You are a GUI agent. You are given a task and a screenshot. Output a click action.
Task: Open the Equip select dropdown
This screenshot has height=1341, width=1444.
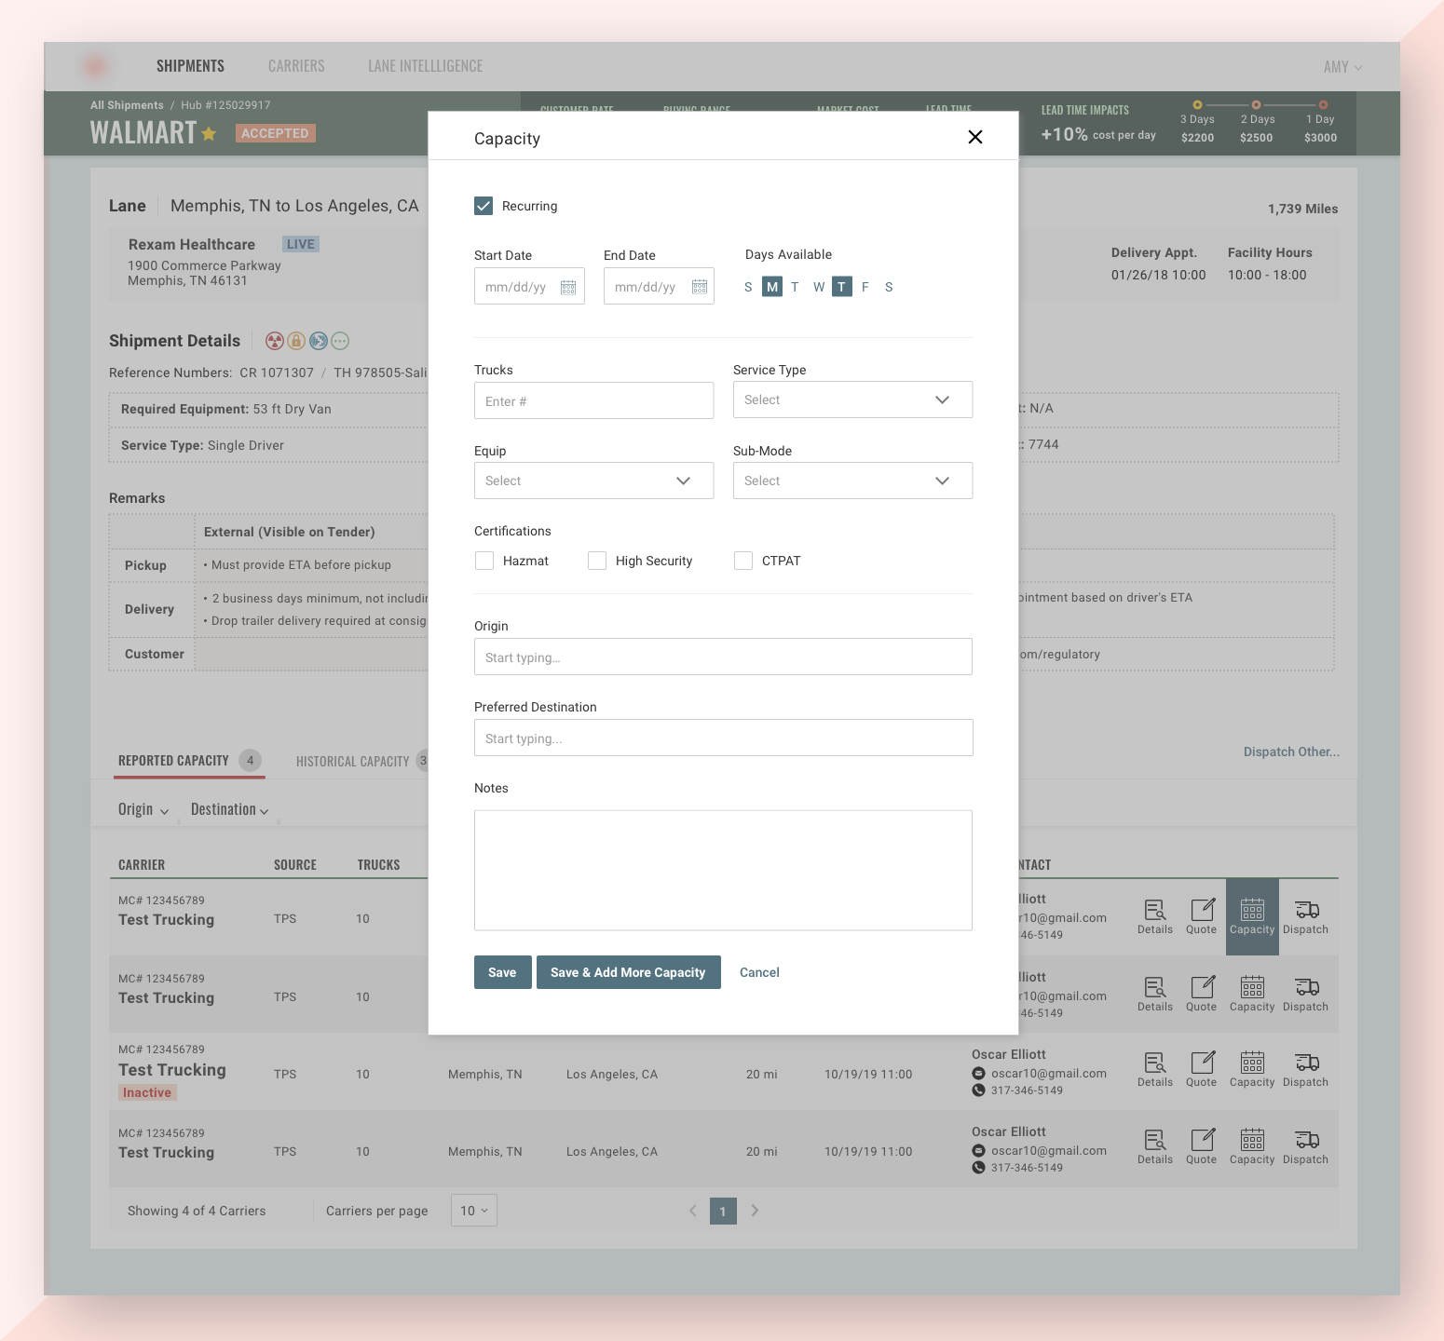point(593,481)
